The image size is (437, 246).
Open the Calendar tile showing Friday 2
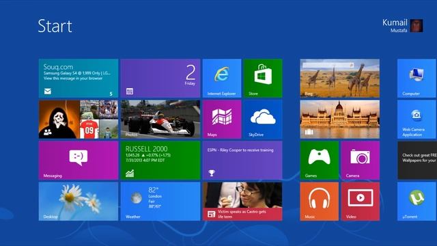(x=160, y=78)
